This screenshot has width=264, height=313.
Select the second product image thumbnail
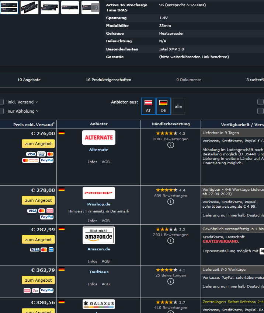29,8
